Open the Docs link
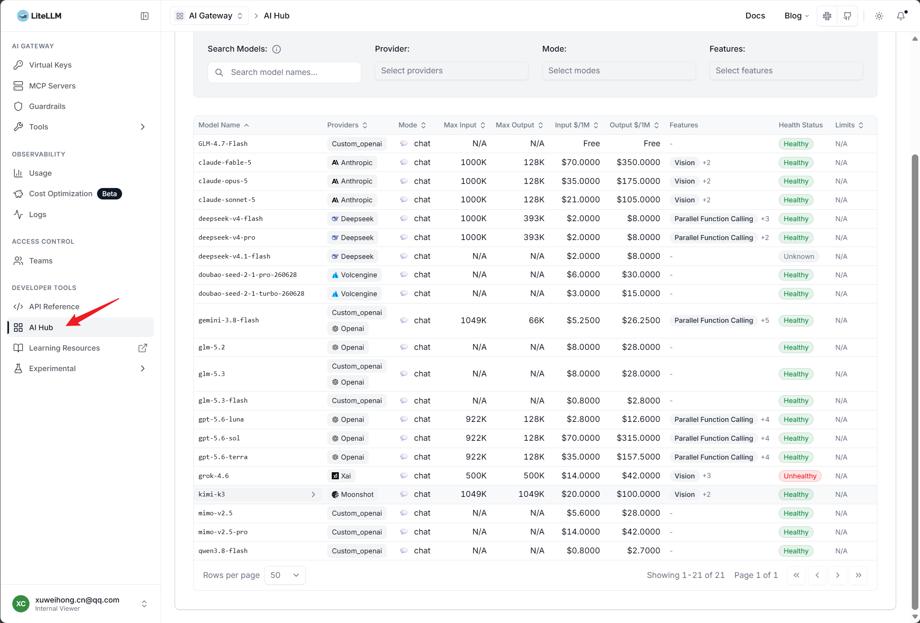This screenshot has height=623, width=920. pos(755,16)
